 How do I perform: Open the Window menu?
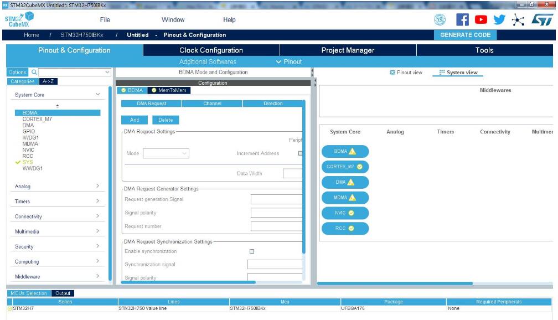click(173, 20)
